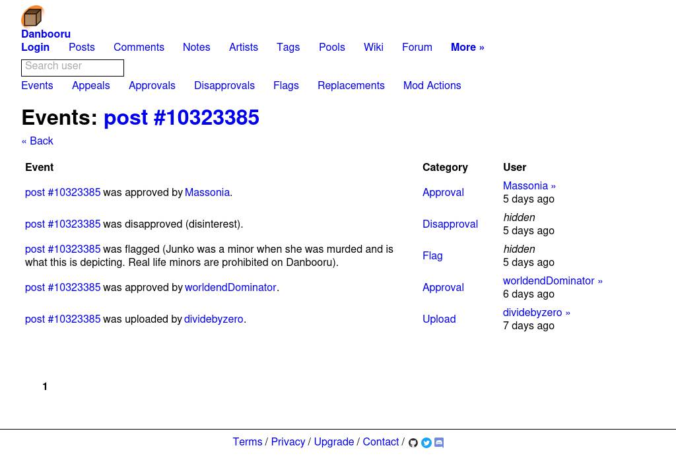676x456 pixels.
Task: Filter by the Upload category link
Action: 439,320
